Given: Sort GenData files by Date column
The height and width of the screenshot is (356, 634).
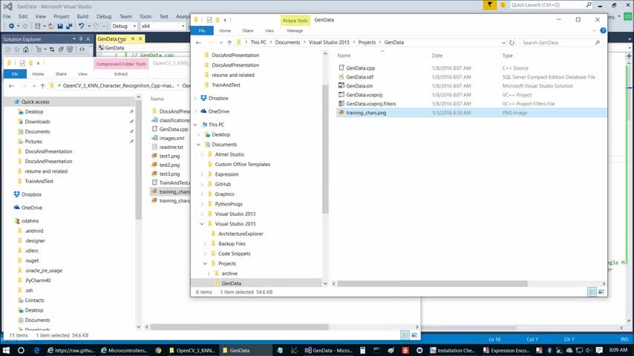Looking at the screenshot, I should click(437, 56).
